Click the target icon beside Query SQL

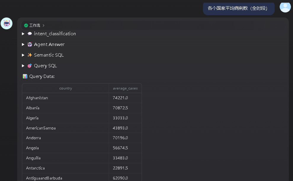(30, 65)
